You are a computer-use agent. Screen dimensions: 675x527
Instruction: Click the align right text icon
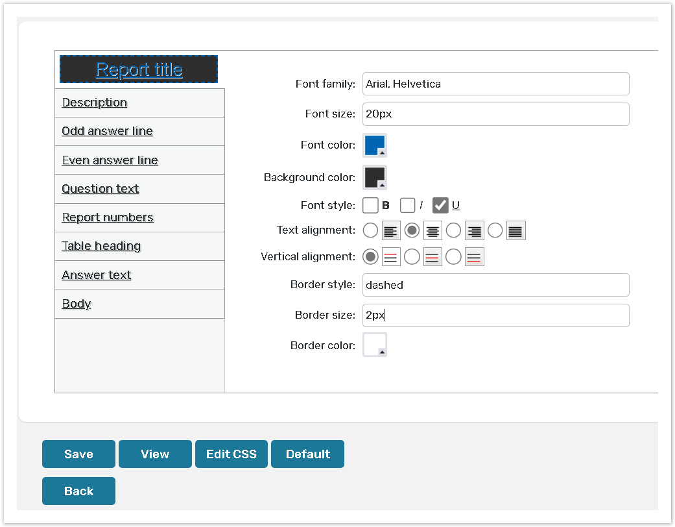[474, 231]
